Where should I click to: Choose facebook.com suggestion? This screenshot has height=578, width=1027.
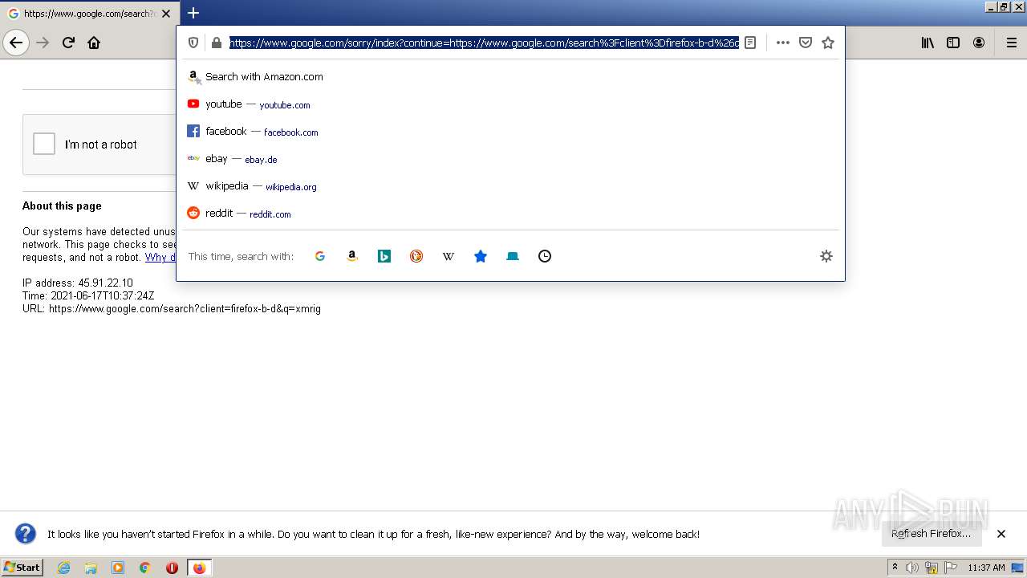[x=510, y=132]
